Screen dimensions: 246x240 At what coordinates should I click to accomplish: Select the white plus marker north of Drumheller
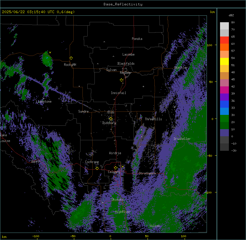click(x=175, y=107)
